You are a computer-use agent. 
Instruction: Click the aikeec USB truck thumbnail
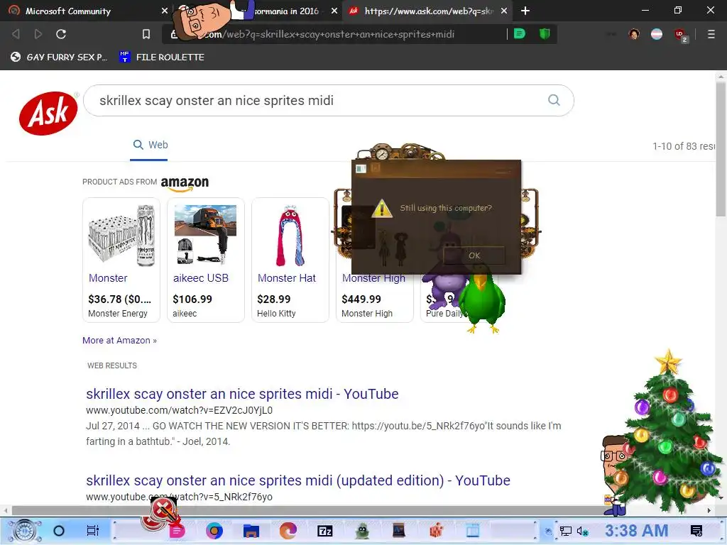tap(205, 236)
